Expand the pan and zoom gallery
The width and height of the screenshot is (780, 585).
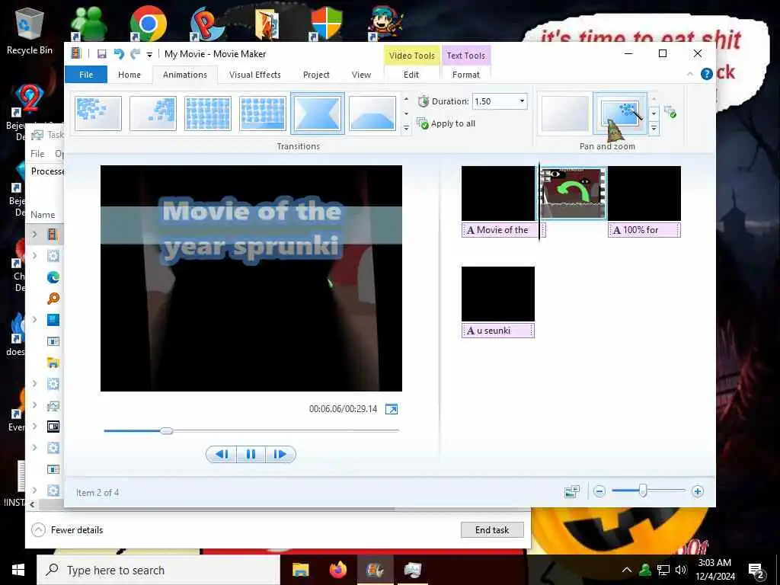coord(654,128)
